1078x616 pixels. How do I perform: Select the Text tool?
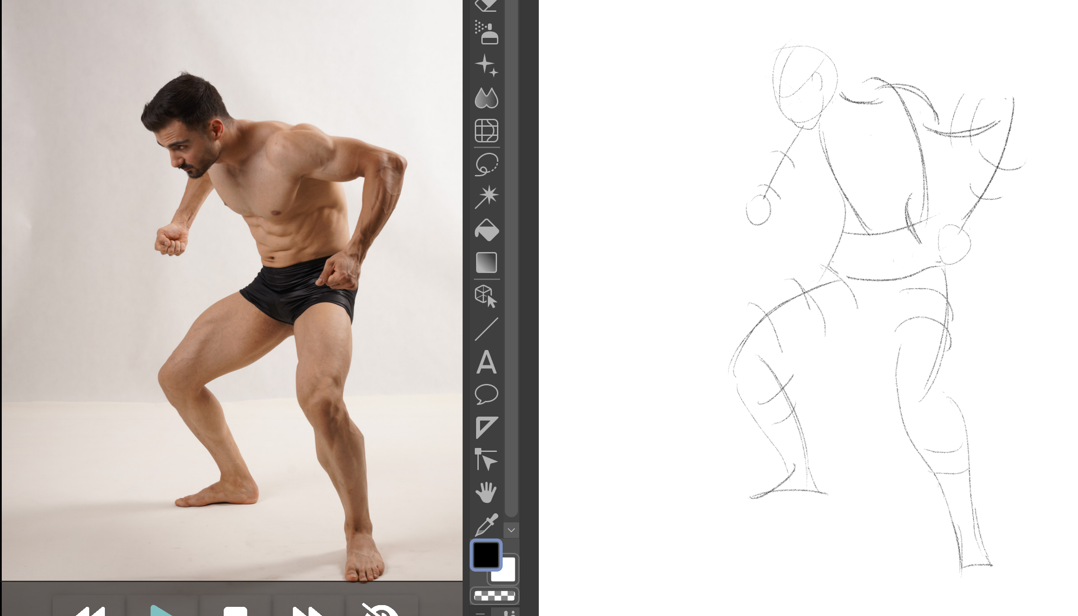click(x=486, y=362)
